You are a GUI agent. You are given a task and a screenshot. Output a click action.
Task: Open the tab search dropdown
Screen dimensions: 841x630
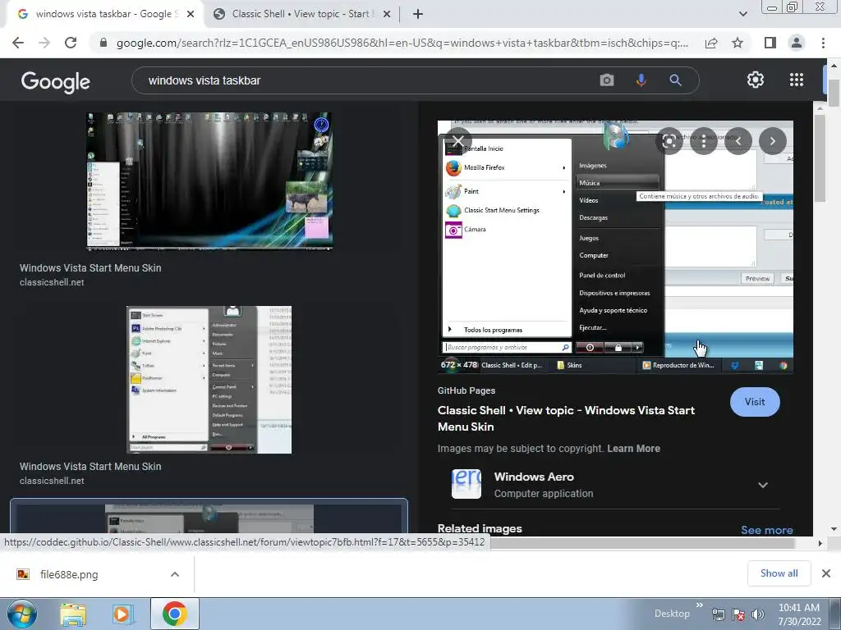pos(742,14)
